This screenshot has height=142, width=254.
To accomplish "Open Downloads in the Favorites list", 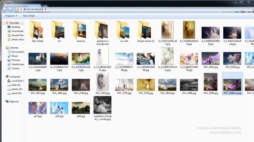I will coord(17,31).
